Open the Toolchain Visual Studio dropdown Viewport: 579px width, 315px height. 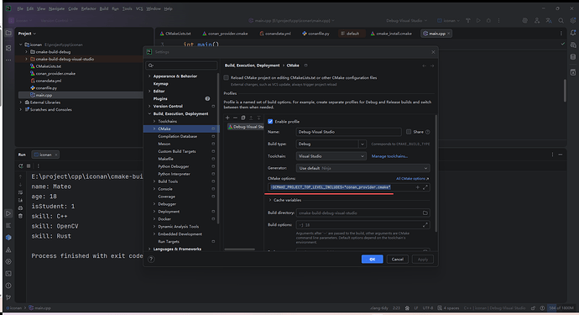(x=331, y=156)
